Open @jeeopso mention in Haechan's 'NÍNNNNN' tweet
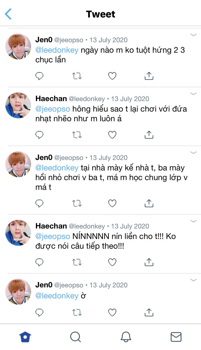201x350 pixels. click(x=53, y=236)
